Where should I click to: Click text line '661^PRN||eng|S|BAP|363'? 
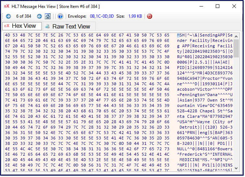[205, 133]
